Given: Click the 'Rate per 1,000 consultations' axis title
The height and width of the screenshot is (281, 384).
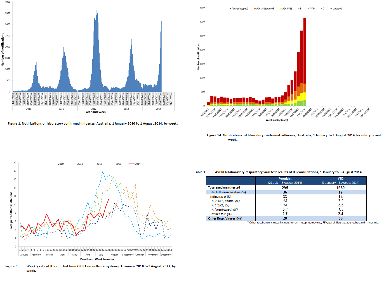Looking at the screenshot, I should (11, 211).
